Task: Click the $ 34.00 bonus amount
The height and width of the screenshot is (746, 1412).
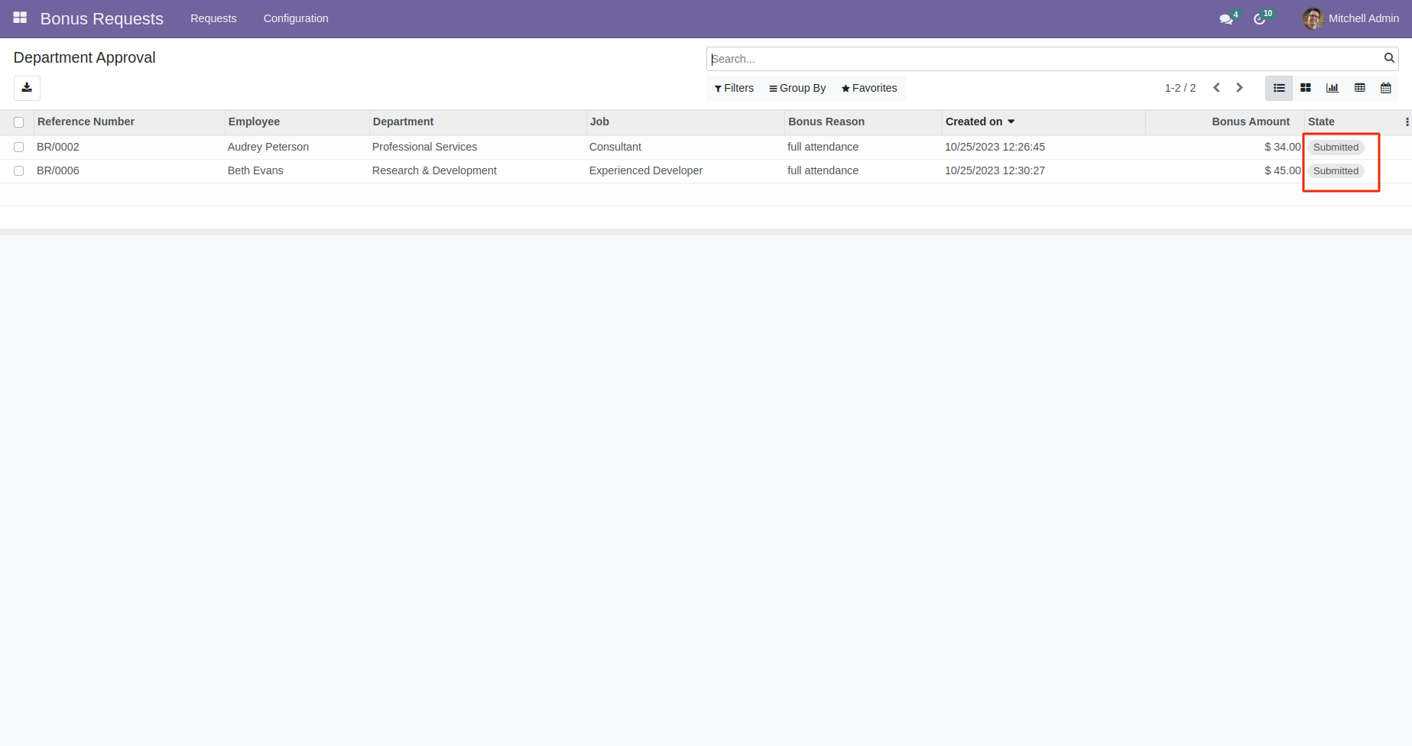Action: [1282, 147]
